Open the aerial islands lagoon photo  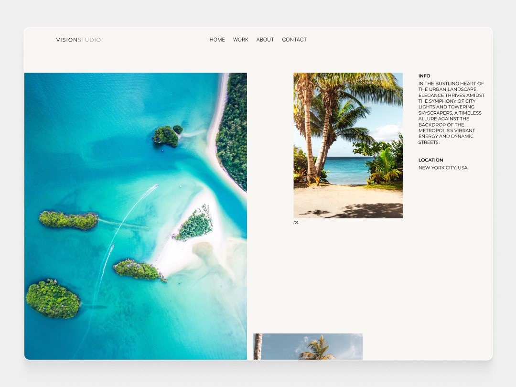click(136, 216)
